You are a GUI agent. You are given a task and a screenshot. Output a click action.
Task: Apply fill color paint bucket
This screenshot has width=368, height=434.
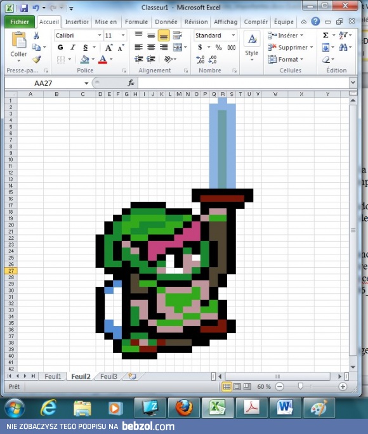coord(84,59)
